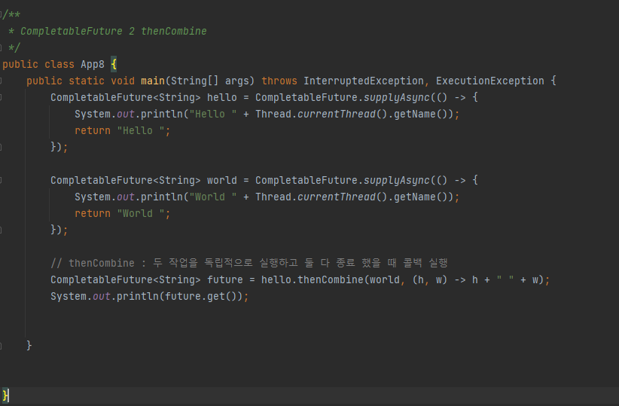Click the "class" keyword
This screenshot has height=406, width=619.
[59, 64]
